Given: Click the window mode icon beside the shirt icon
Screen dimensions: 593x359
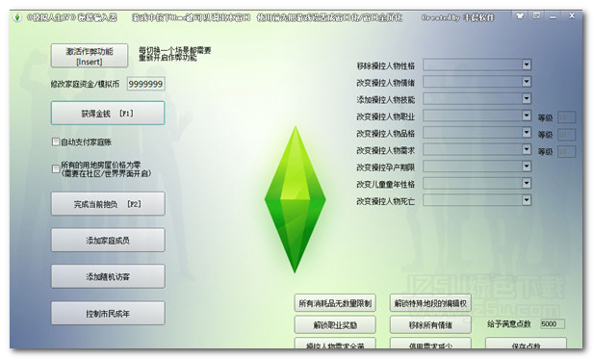Looking at the screenshot, I should tap(536, 16).
